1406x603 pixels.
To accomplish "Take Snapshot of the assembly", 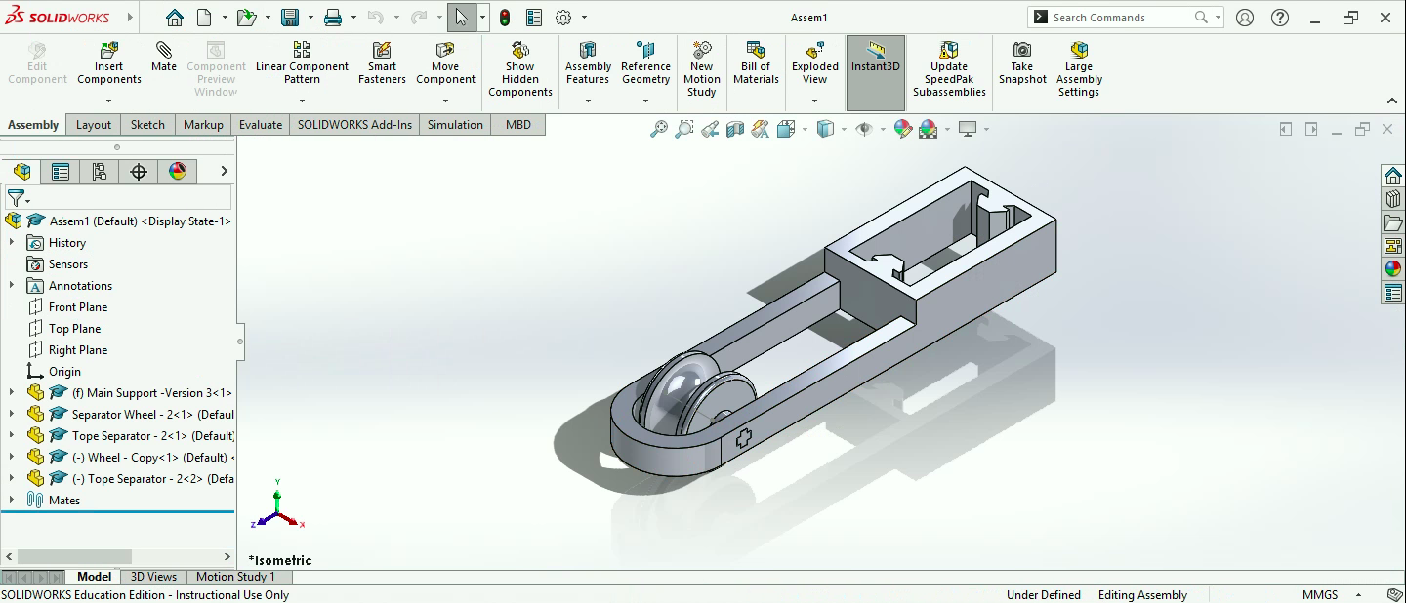I will coord(1022,63).
